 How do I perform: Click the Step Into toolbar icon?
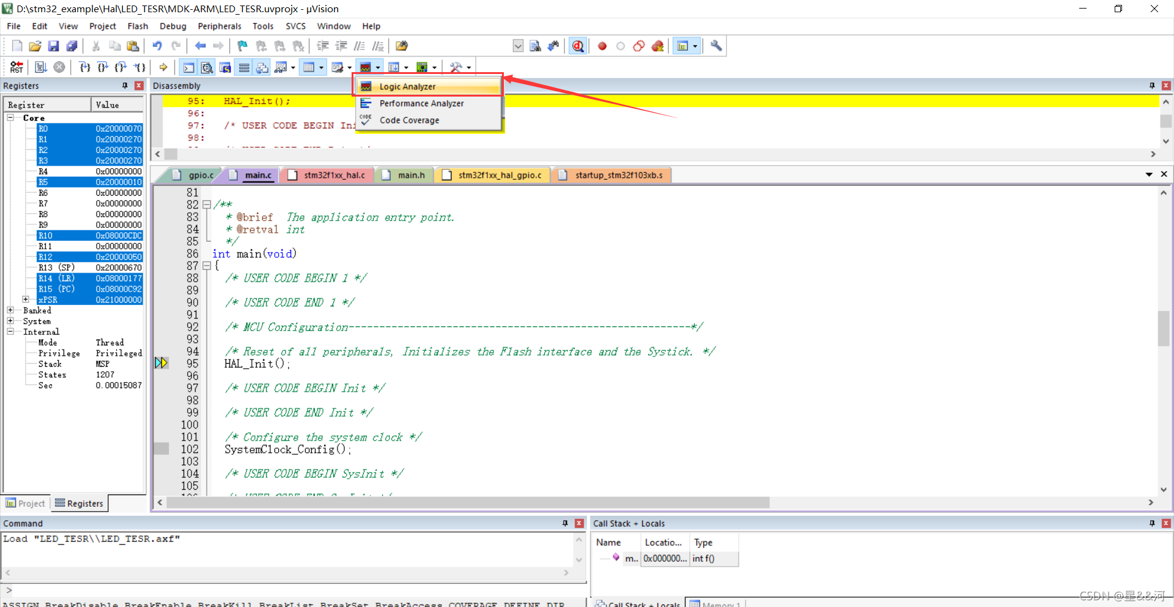coord(84,67)
